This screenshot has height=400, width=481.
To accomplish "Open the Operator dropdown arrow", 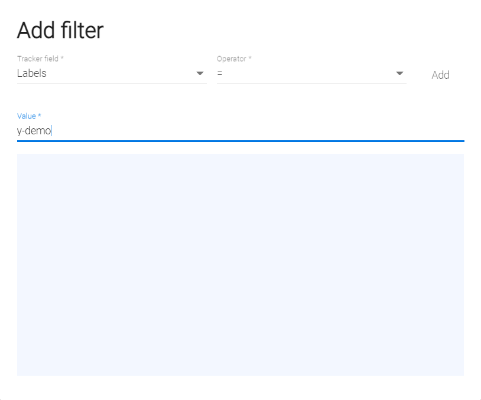I will tap(399, 74).
